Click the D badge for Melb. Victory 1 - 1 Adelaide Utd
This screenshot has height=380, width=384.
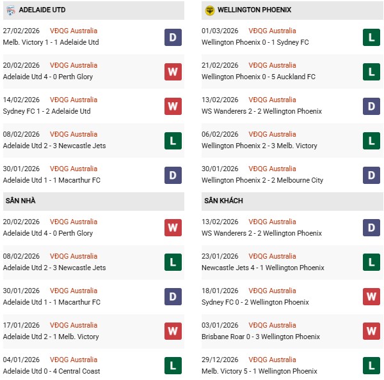[x=173, y=37]
